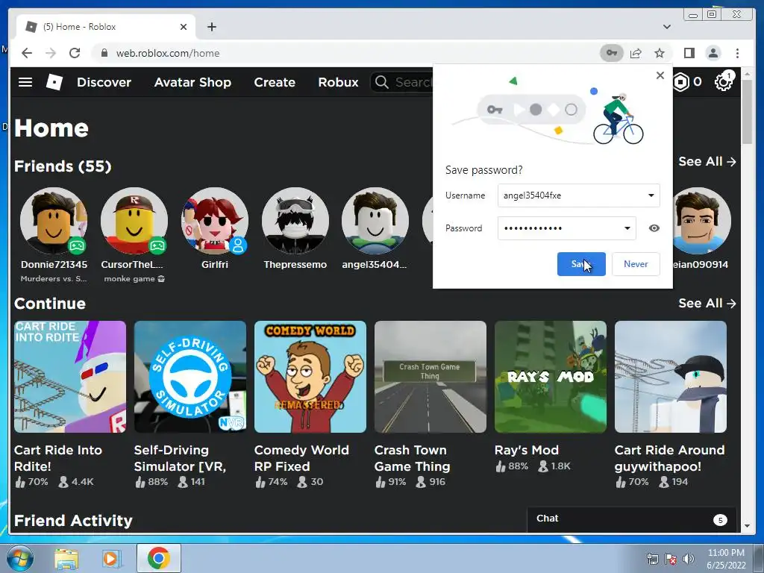
Task: Select the Home - Roblox browser tab
Action: pos(106,27)
